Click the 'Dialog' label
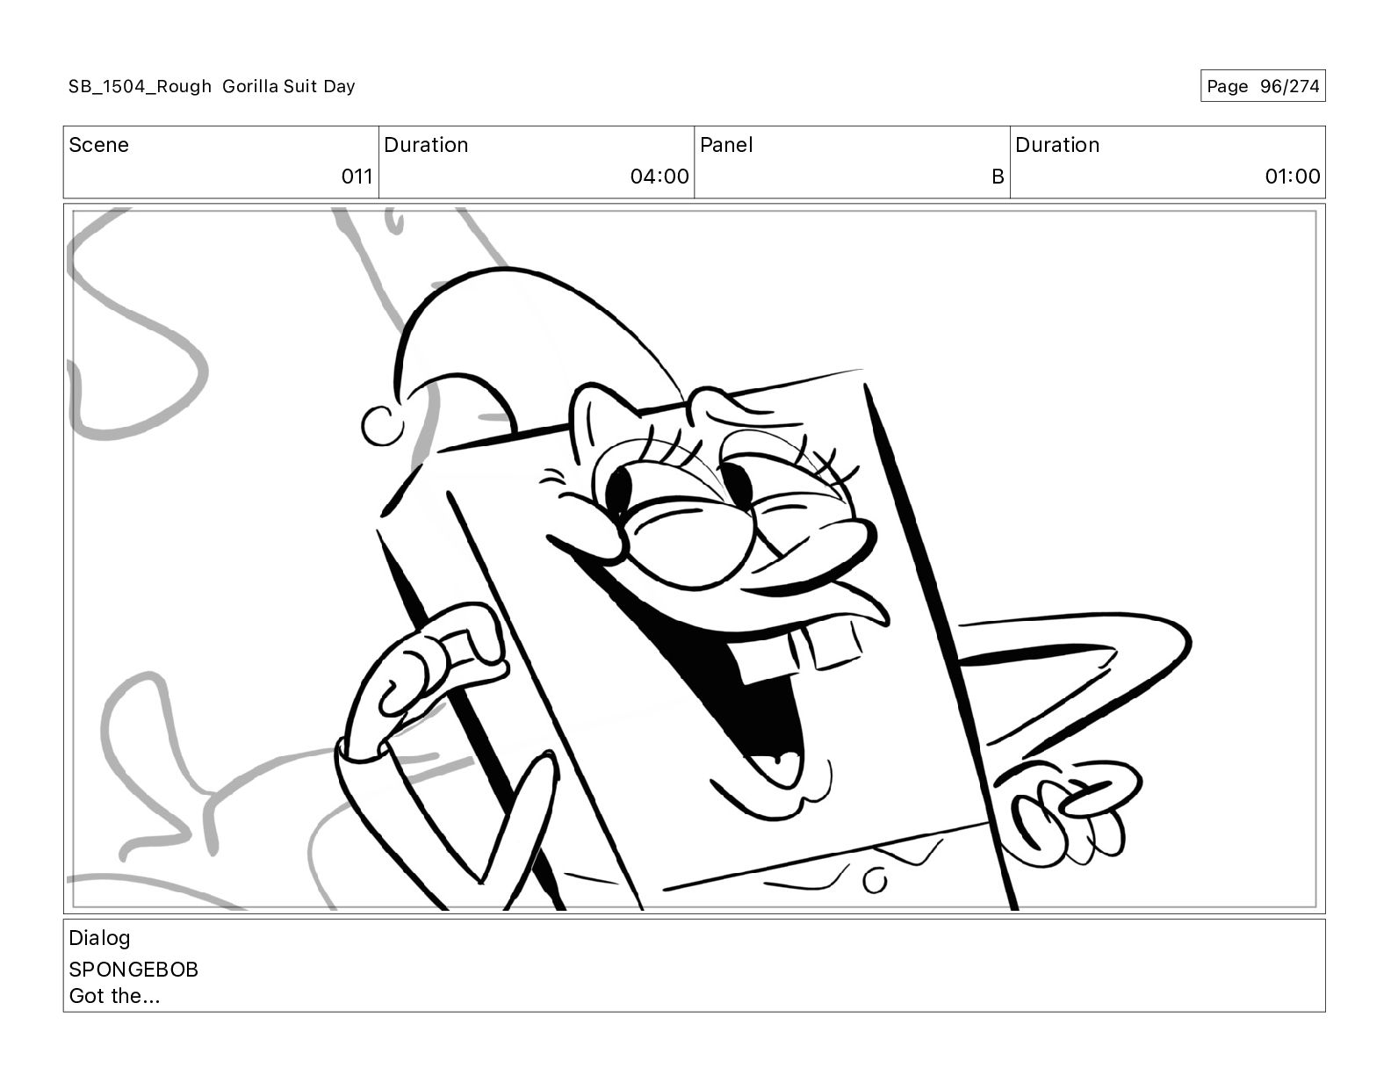1391x1075 pixels. tap(99, 938)
